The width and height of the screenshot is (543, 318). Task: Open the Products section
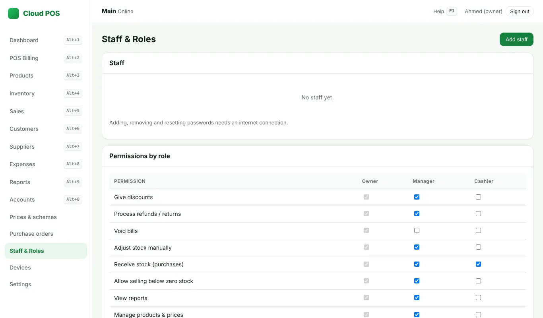click(46, 76)
